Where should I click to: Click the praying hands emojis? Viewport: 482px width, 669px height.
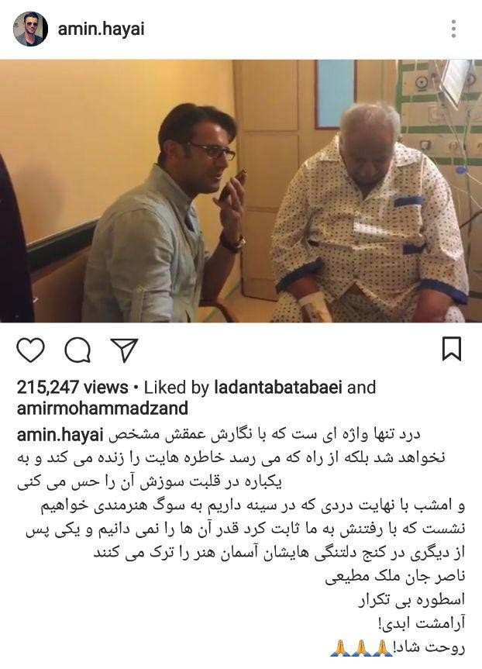tap(361, 648)
